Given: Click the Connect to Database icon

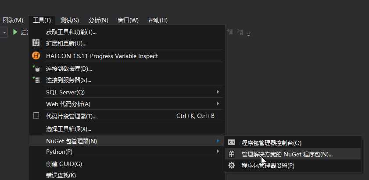Looking at the screenshot, I should click(x=36, y=68).
